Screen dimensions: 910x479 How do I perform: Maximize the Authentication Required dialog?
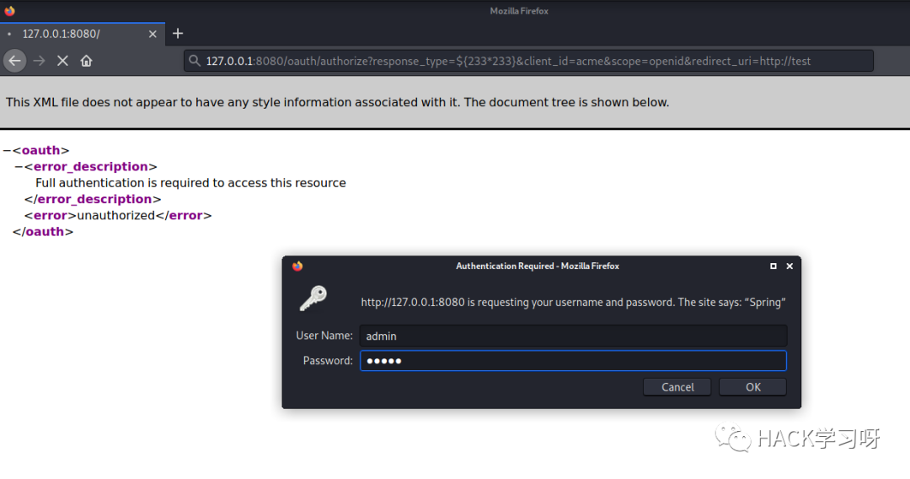tap(773, 266)
